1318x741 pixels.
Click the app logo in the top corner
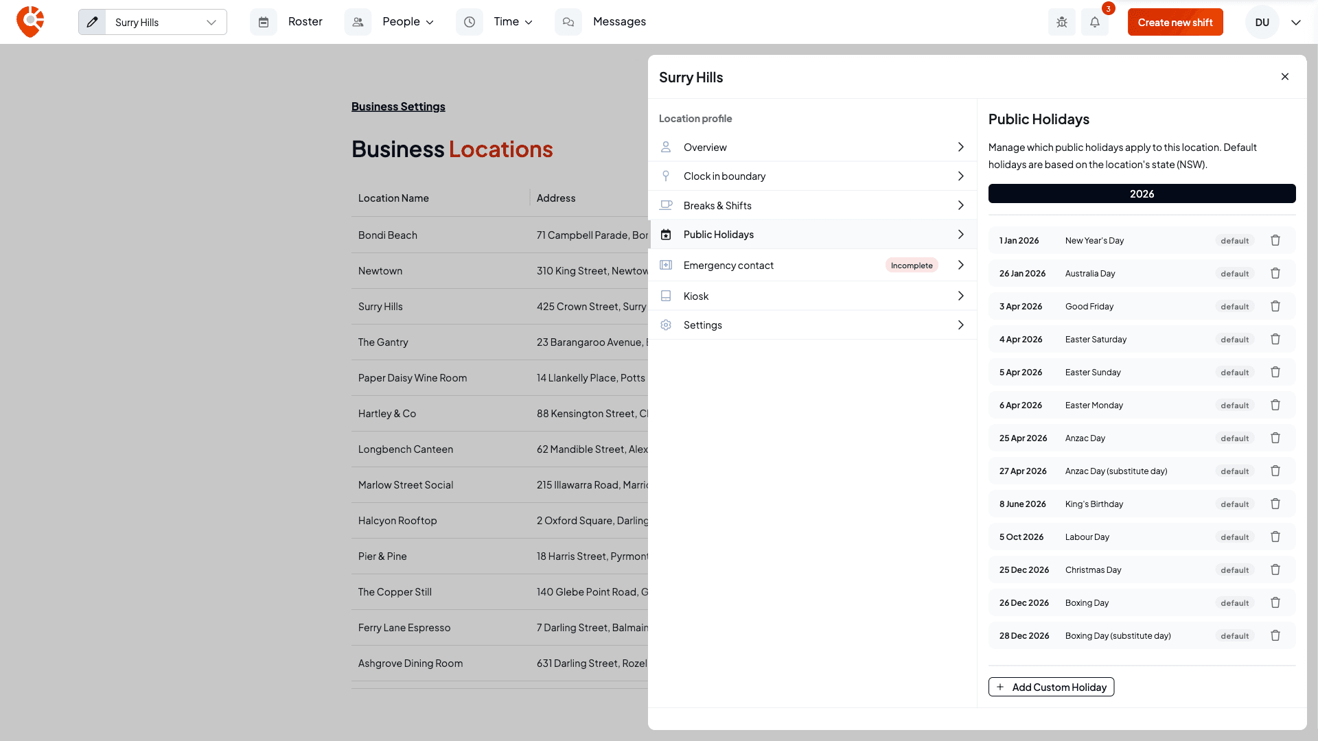(30, 22)
